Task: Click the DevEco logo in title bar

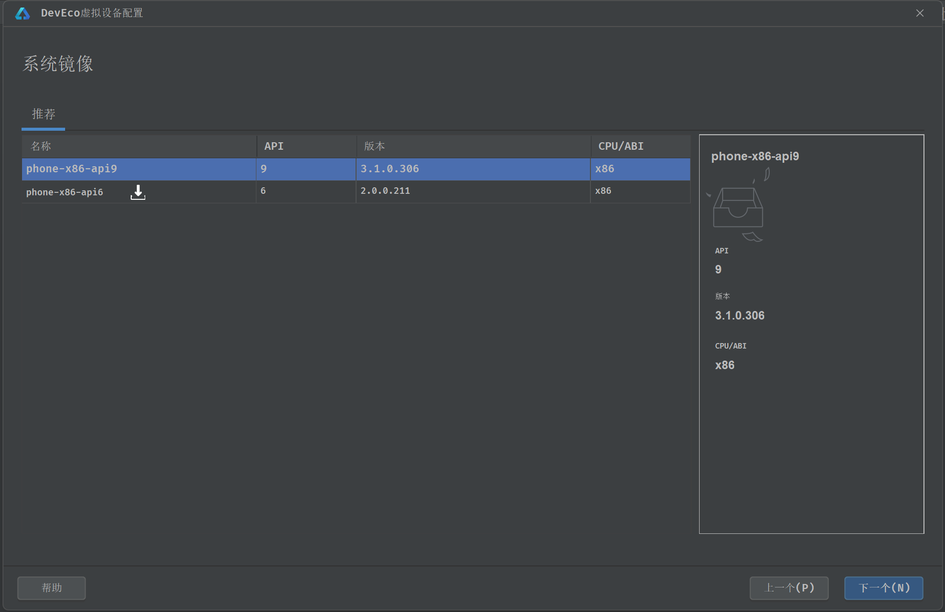Action: pyautogui.click(x=23, y=14)
